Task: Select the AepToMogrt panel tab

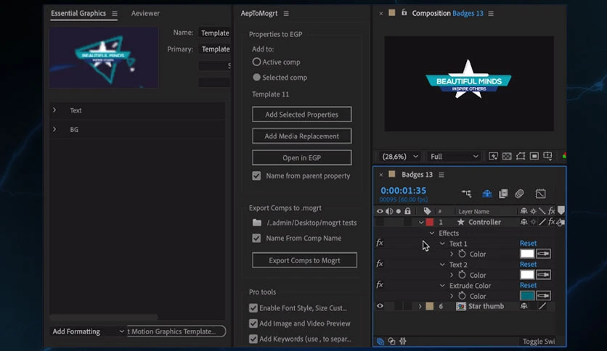Action: [259, 13]
